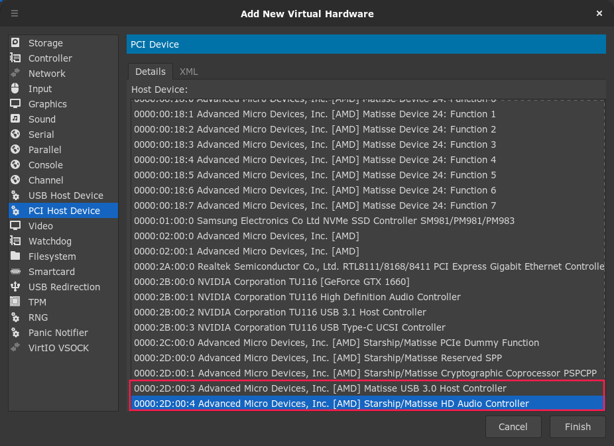
Task: Select Matisse Device 24: Function 1 row
Action: [368, 114]
